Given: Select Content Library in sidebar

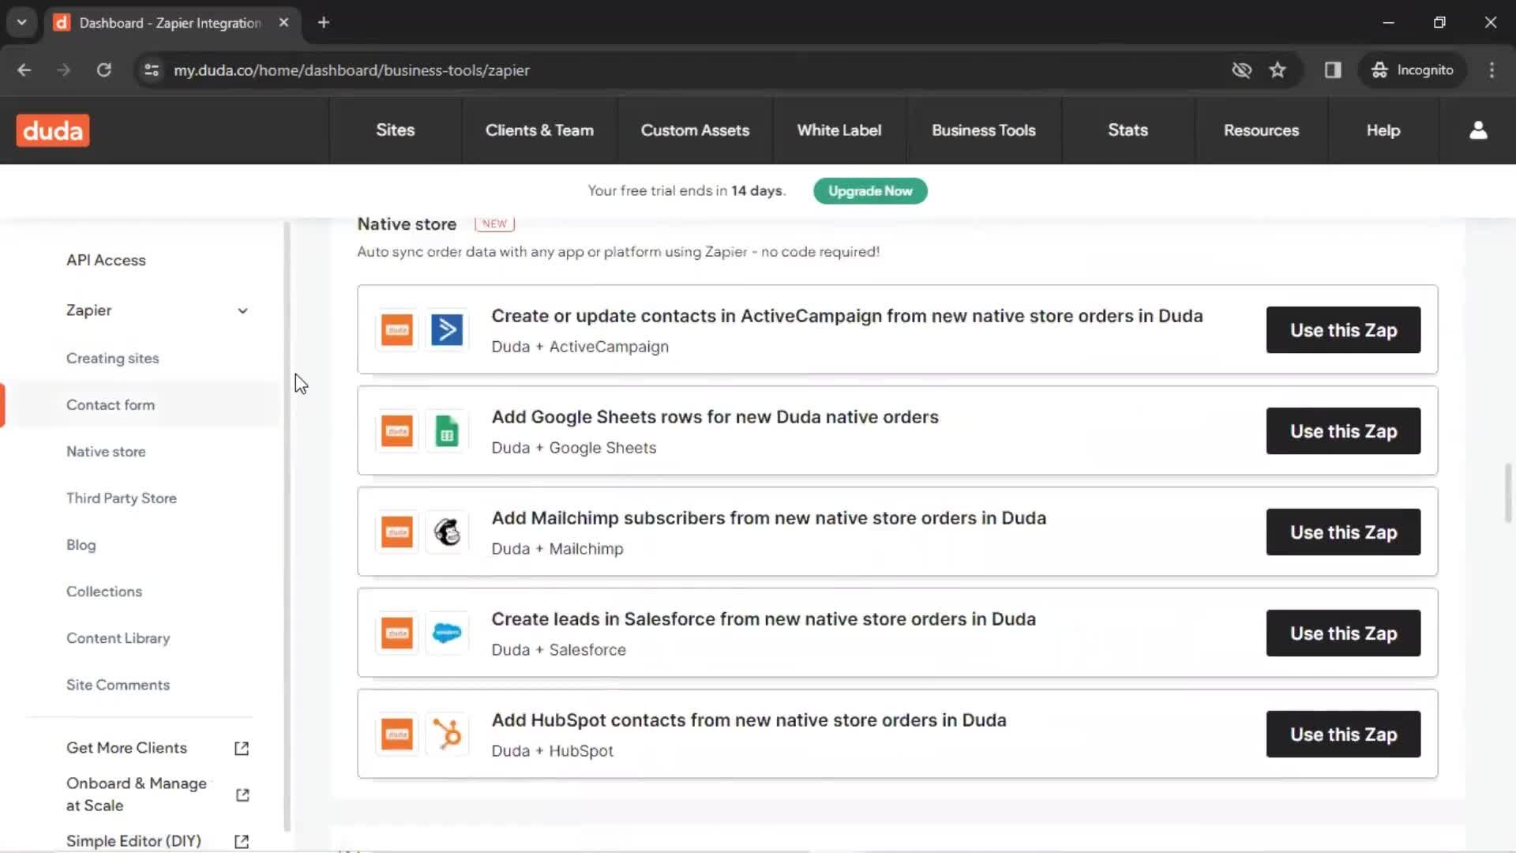Looking at the screenshot, I should pyautogui.click(x=118, y=638).
